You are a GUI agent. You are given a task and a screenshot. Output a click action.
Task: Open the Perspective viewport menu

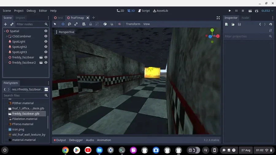[x=65, y=32]
